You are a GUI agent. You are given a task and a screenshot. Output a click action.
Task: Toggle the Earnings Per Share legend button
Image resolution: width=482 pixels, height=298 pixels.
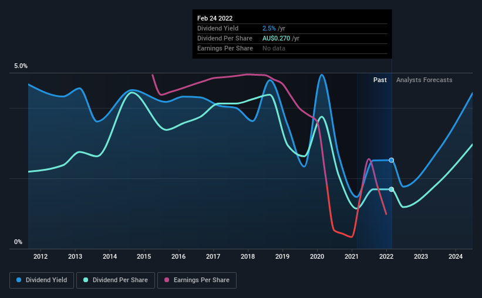coord(197,280)
